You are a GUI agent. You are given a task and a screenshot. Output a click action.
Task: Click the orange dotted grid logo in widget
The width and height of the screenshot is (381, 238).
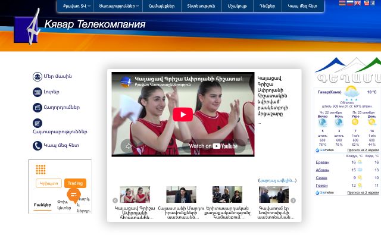pyautogui.click(x=41, y=170)
